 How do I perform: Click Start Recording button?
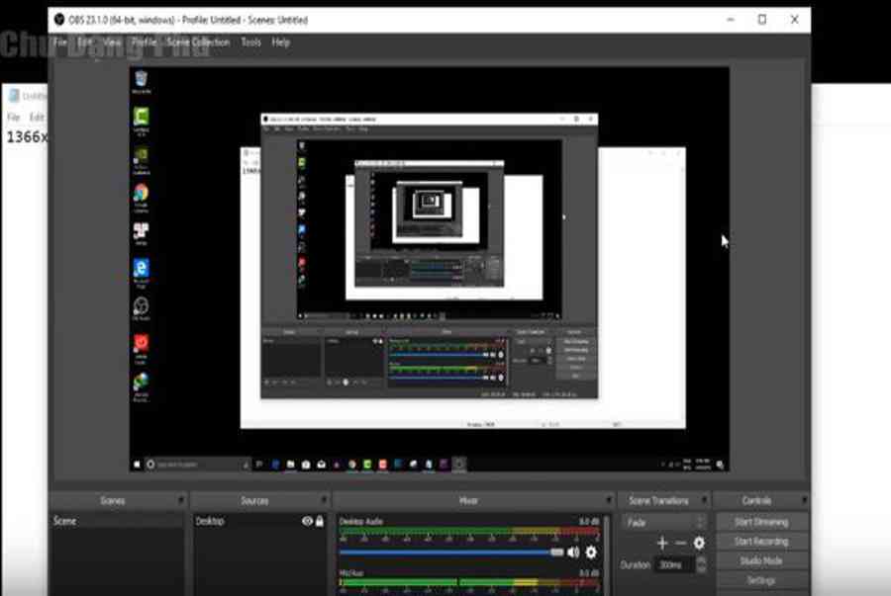[x=760, y=542]
